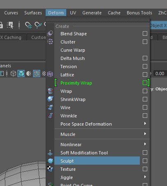Click the lock selection icon in status line
Viewport: 167px width, 186px height.
click(1, 25)
